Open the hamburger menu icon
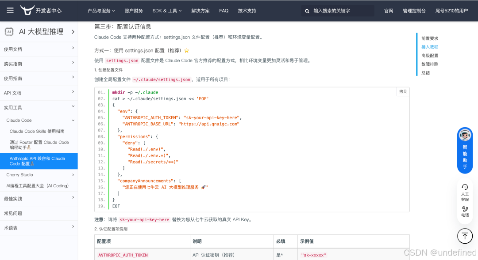478x260 pixels. [x=10, y=11]
